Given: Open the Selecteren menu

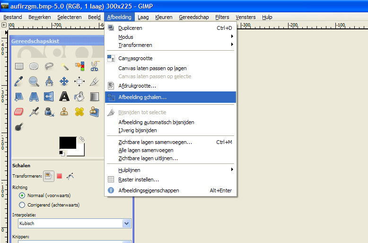Looking at the screenshot, I should point(70,17).
